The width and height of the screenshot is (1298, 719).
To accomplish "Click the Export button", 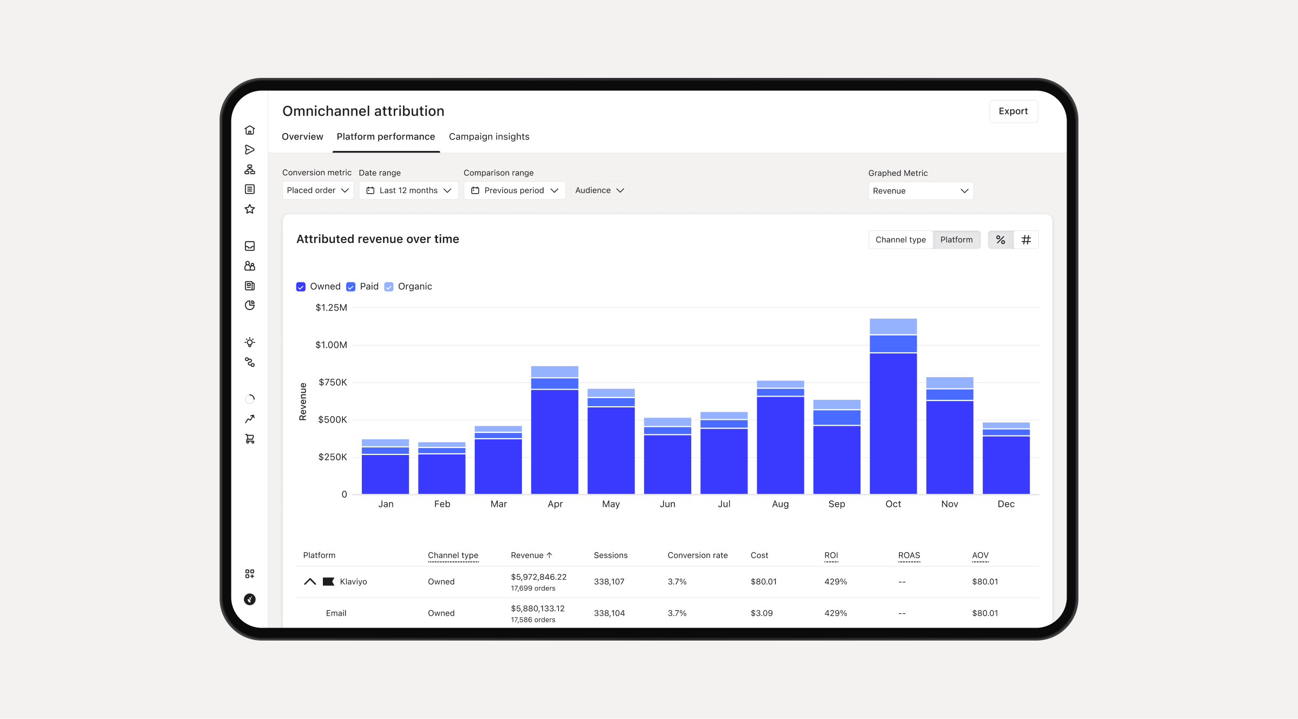I will point(1014,111).
